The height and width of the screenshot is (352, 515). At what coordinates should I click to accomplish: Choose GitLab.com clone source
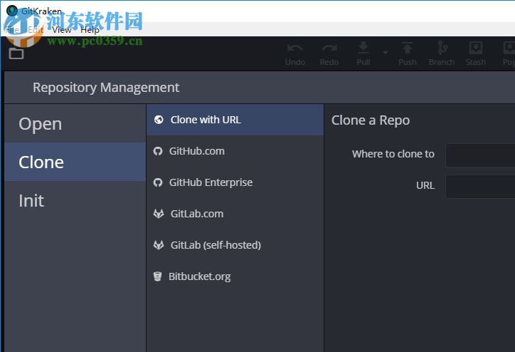[235, 214]
